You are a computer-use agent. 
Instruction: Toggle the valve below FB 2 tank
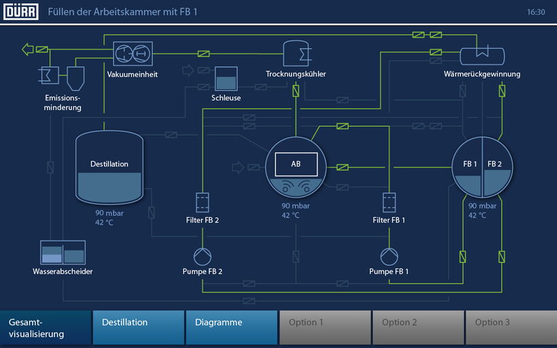(x=501, y=256)
